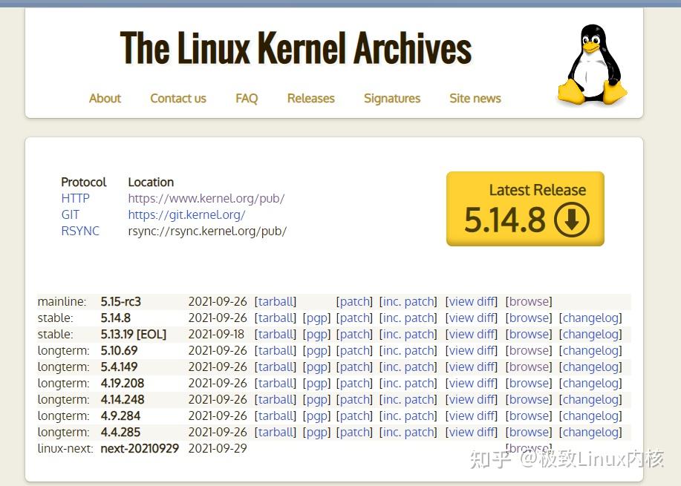Open the inc. patch for longterm 4.19.208
The height and width of the screenshot is (486, 681).
pos(408,383)
